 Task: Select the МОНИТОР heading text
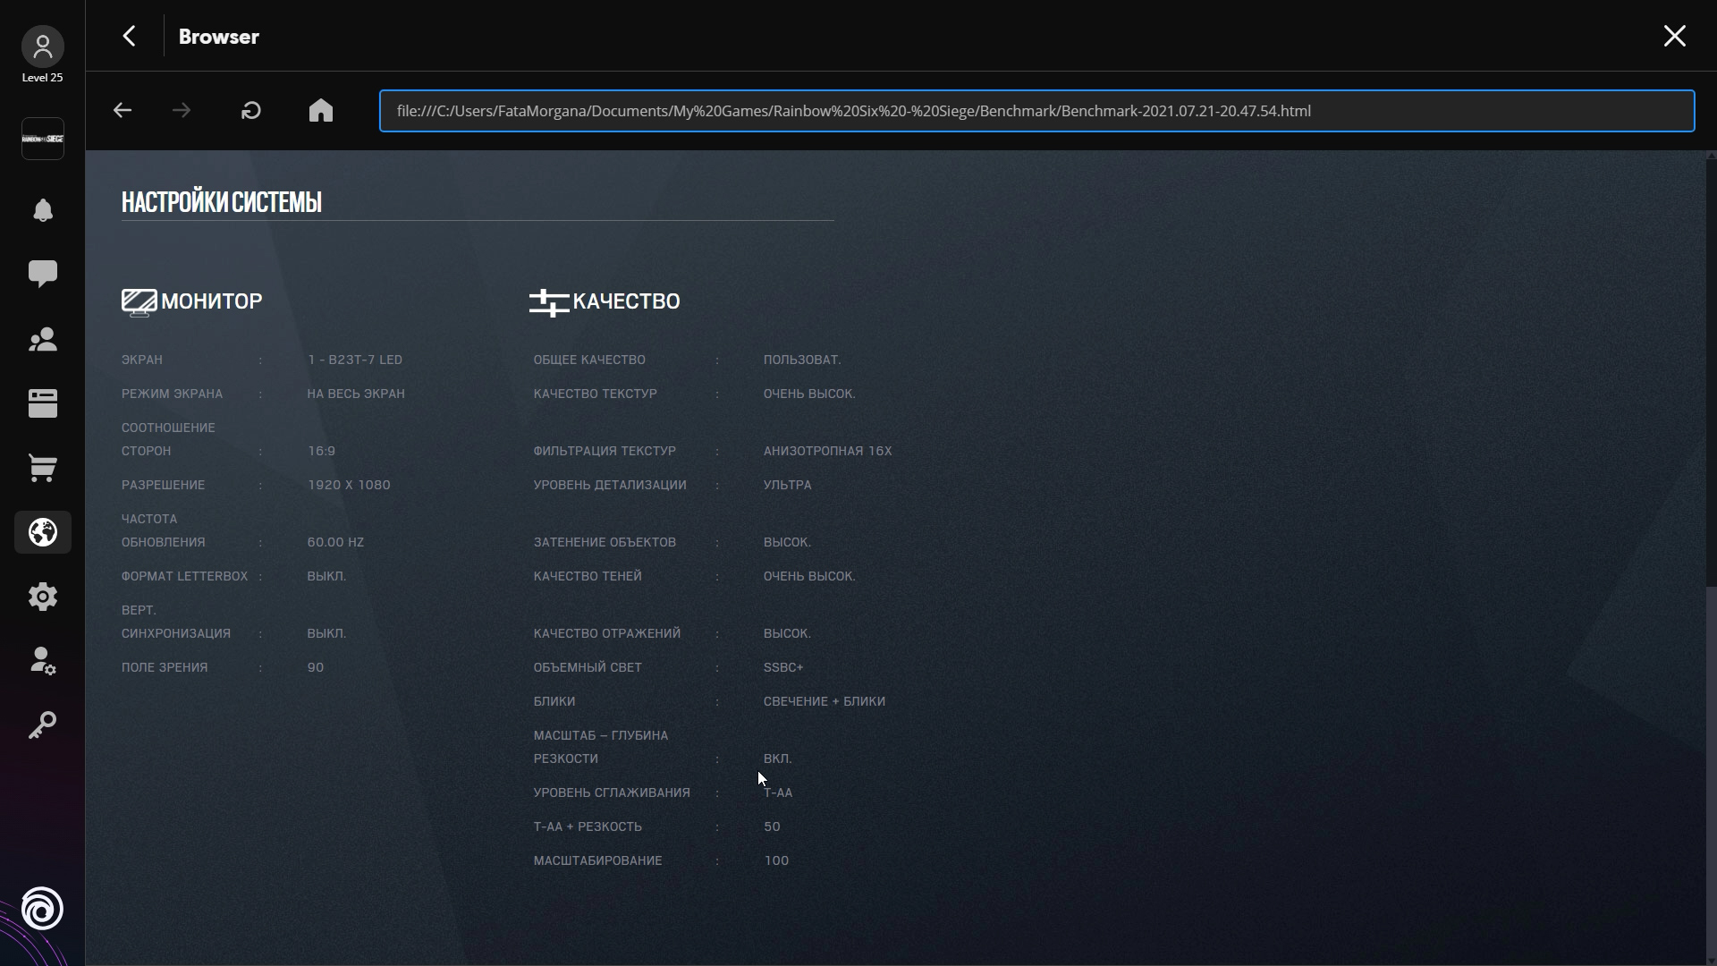[212, 301]
